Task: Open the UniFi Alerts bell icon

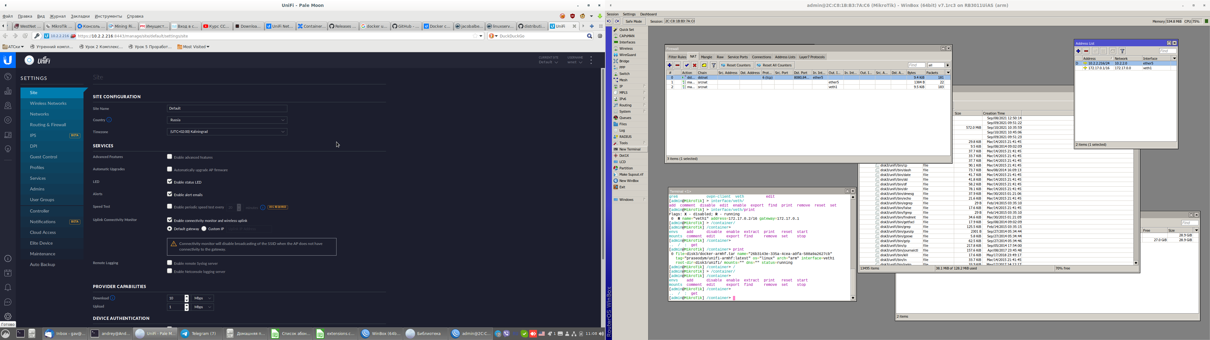Action: coord(8,287)
